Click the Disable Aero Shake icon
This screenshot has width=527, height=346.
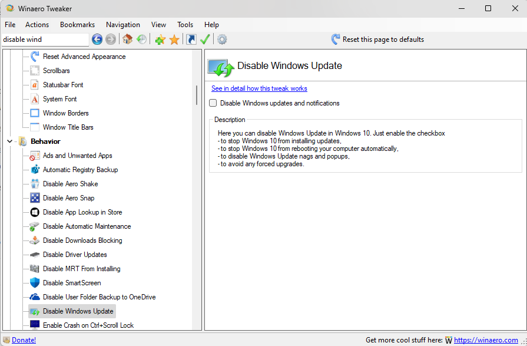point(35,184)
